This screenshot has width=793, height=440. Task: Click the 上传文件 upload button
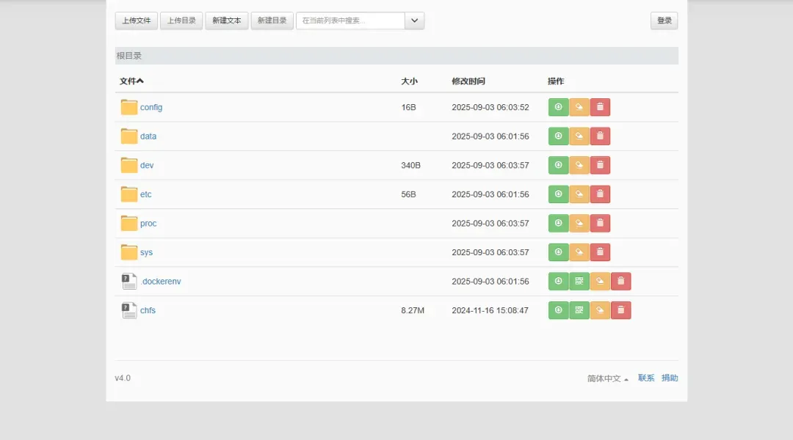point(136,21)
